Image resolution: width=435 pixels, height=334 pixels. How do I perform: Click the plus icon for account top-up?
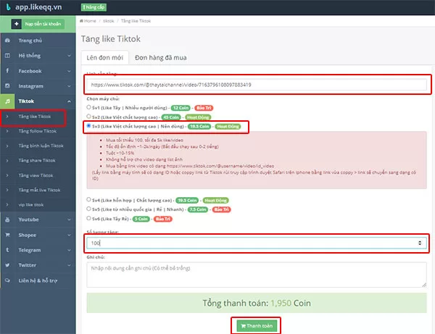coord(17,24)
